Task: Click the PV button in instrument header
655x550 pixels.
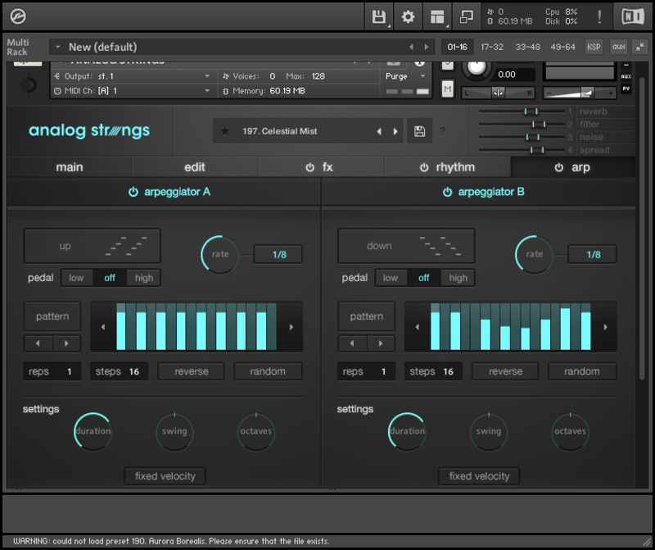Action: pyautogui.click(x=626, y=89)
